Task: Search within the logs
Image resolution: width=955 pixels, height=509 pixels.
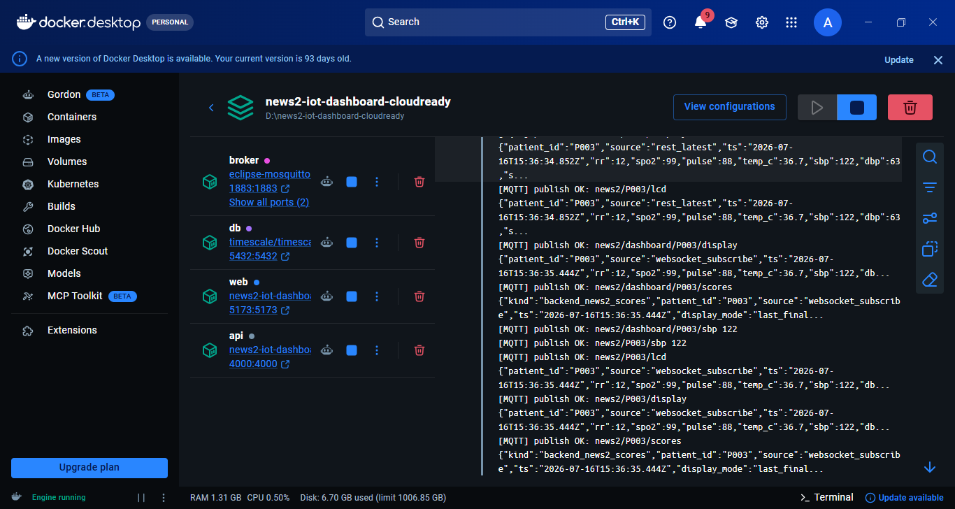Action: tap(930, 157)
